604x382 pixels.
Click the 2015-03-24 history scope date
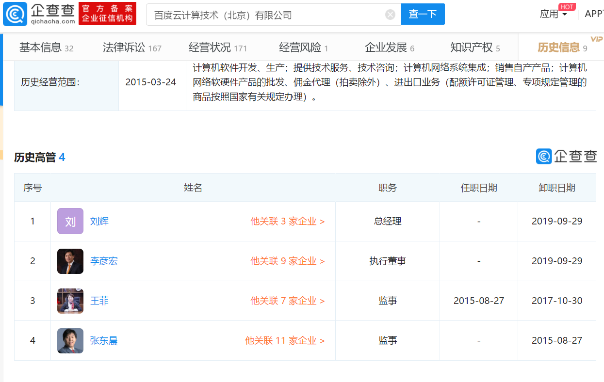point(151,82)
